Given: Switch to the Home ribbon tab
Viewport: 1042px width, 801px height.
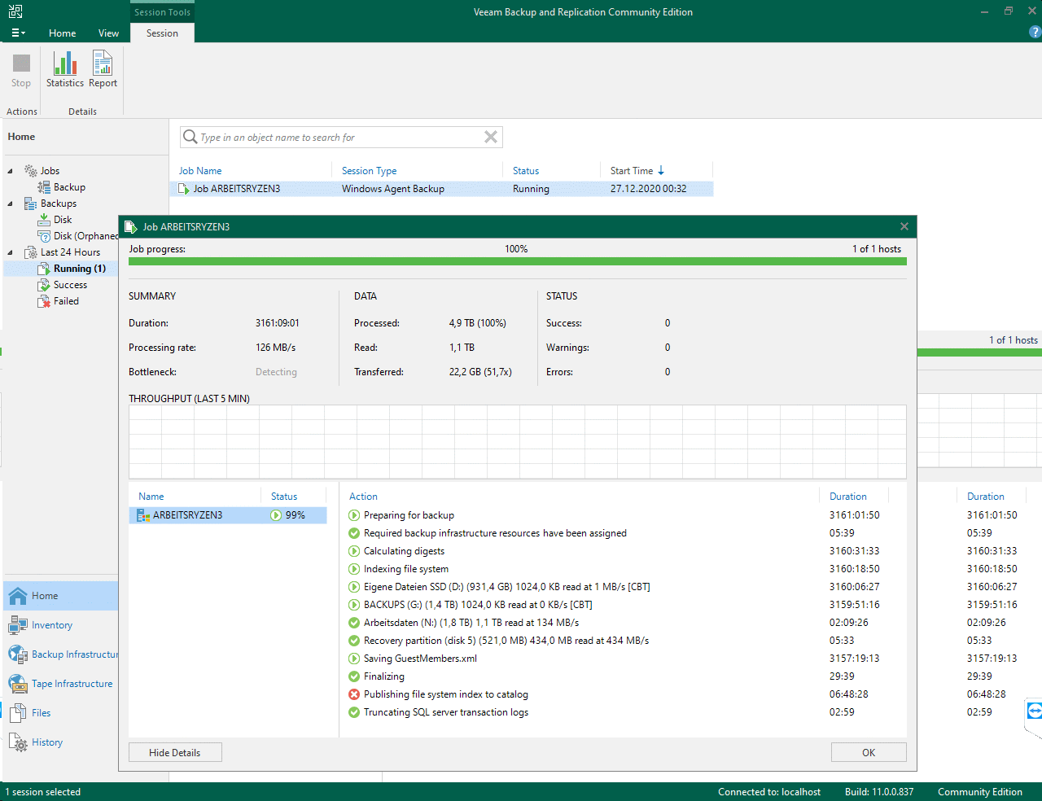Looking at the screenshot, I should click(62, 33).
